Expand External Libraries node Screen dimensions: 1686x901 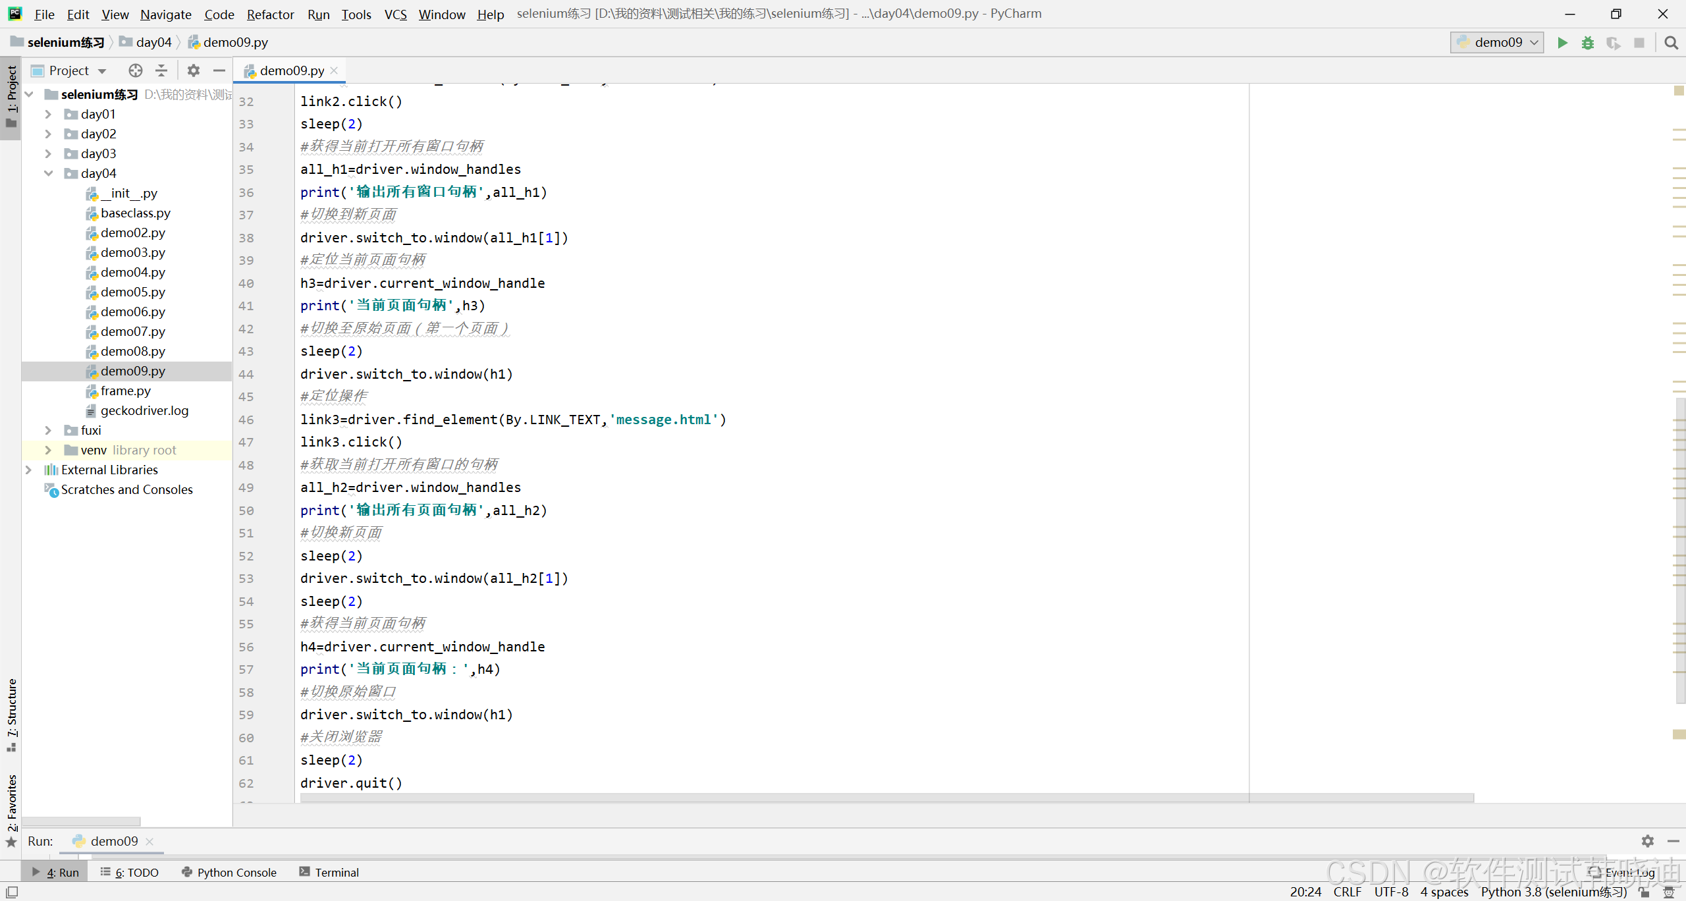click(28, 470)
